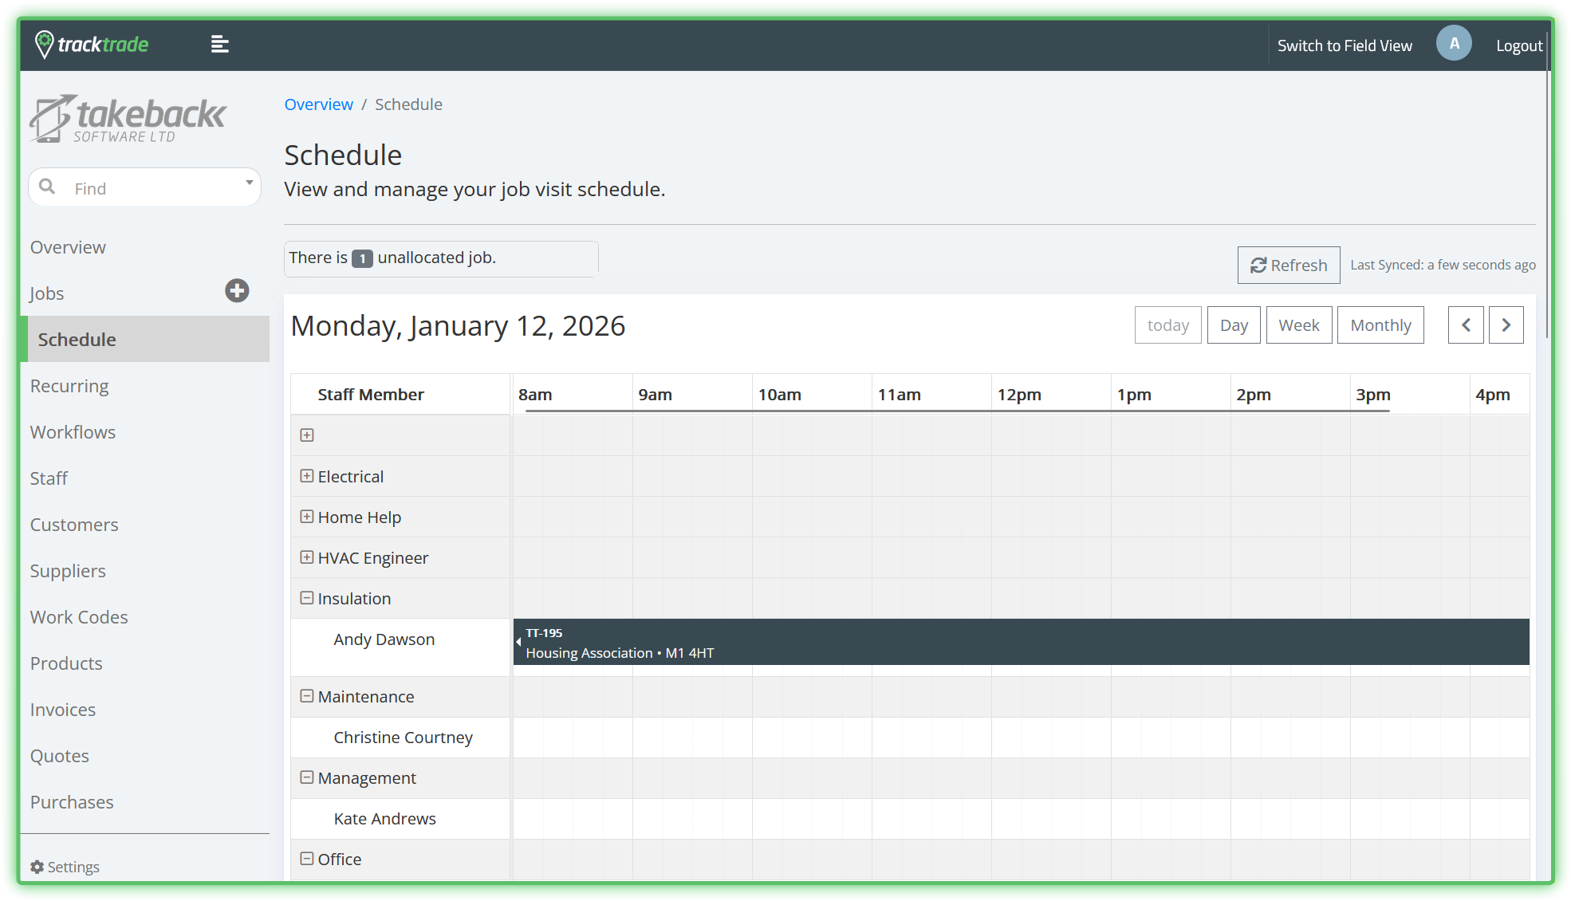Expand the HVAC Engineer group
Image resolution: width=1571 pixels, height=901 pixels.
[307, 557]
